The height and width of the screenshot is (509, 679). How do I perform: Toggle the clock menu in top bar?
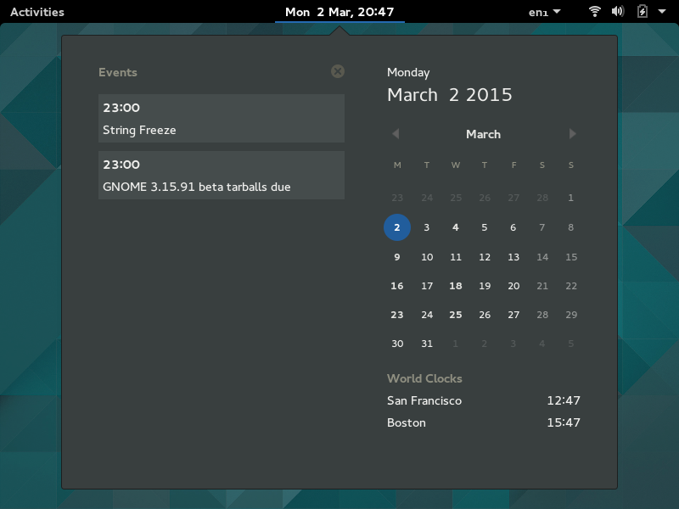pos(339,12)
